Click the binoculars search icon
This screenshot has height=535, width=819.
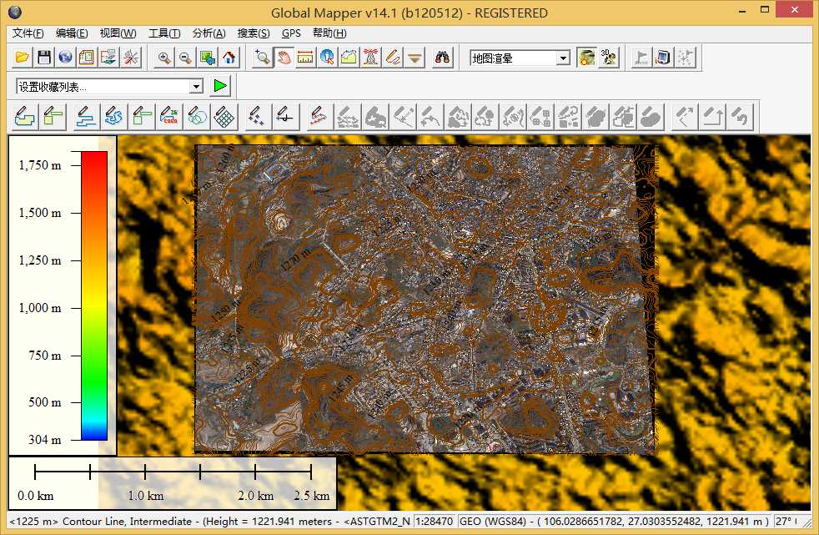[x=443, y=58]
